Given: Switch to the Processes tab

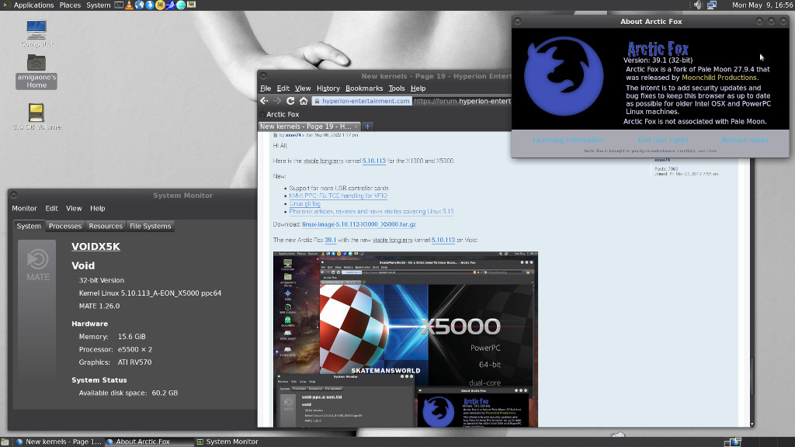Looking at the screenshot, I should coord(65,226).
